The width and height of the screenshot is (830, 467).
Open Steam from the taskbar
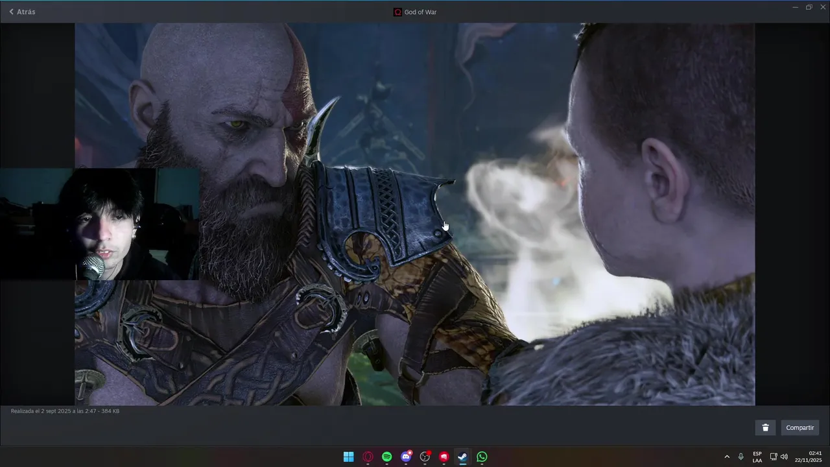(x=463, y=457)
